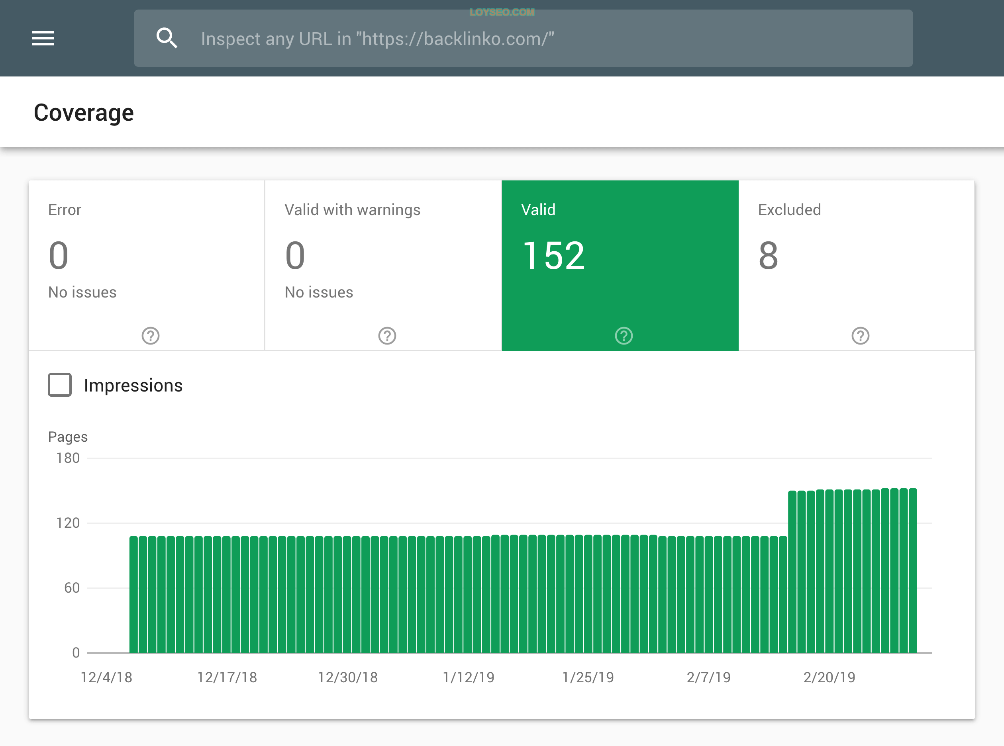Viewport: 1004px width, 746px height.
Task: Click the 12/4/18 date label
Action: [107, 677]
